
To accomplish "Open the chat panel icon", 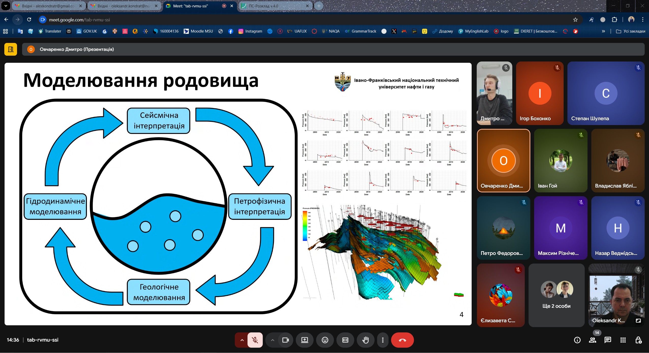I will tap(608, 340).
